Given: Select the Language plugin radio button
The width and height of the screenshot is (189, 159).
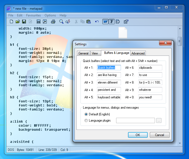Looking at the screenshot, I should pyautogui.click(x=86, y=120).
